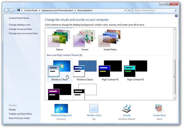Open Display under See also
The height and width of the screenshot is (128, 183).
tap(12, 109)
